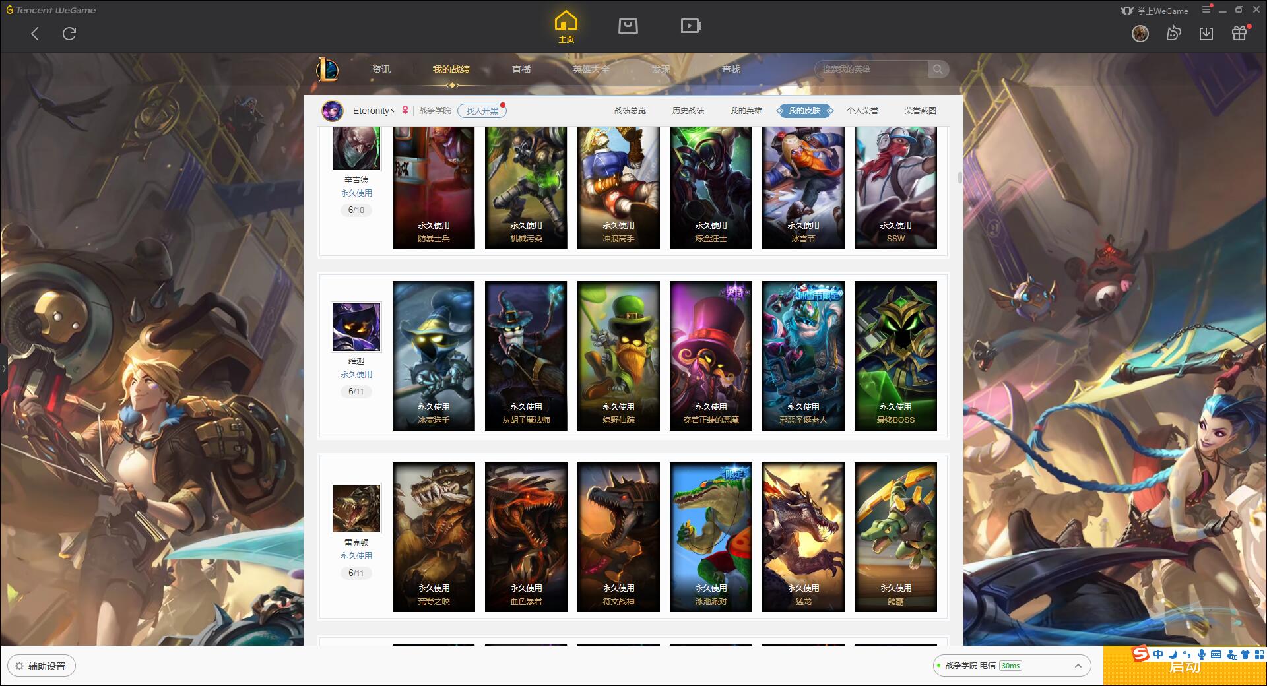Open the 荒野之咬 skin card
This screenshot has width=1267, height=686.
click(x=434, y=538)
